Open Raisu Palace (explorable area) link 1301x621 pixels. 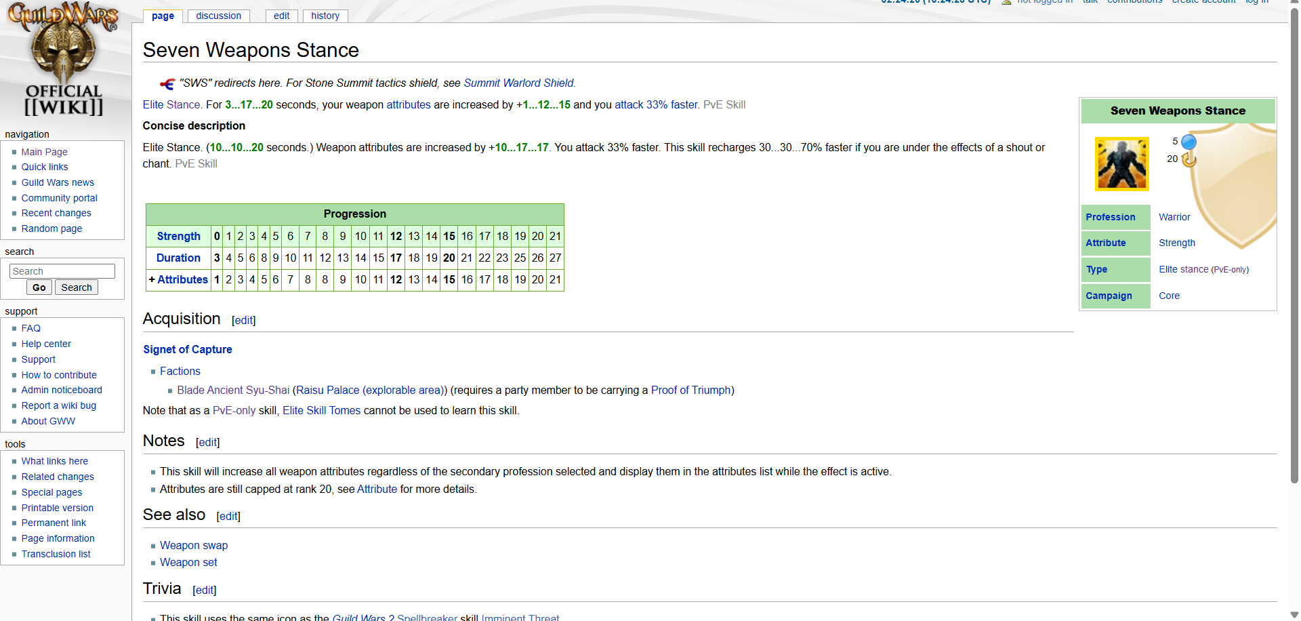(x=369, y=390)
